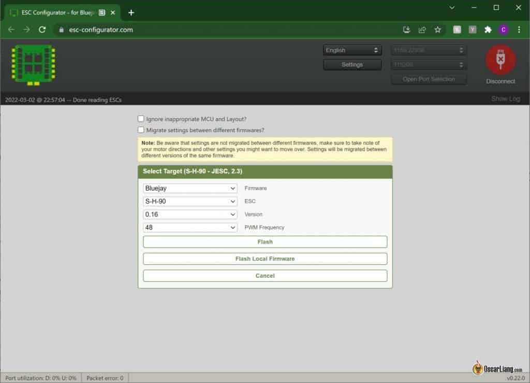
Task: Click the first gray extension icon
Action: click(457, 30)
